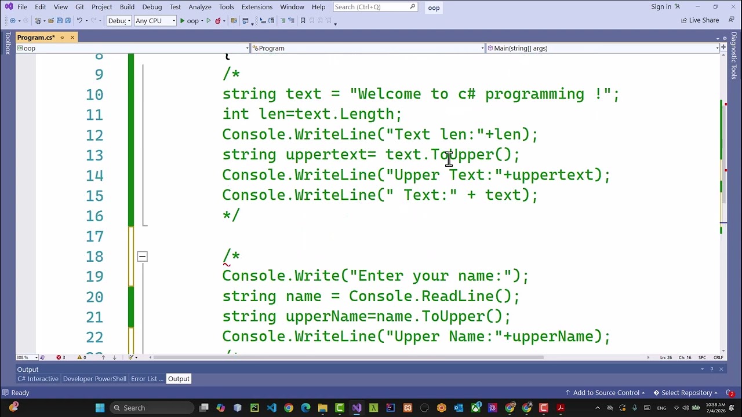Click the taskbar Search box
This screenshot has width=742, height=417.
coord(151,408)
